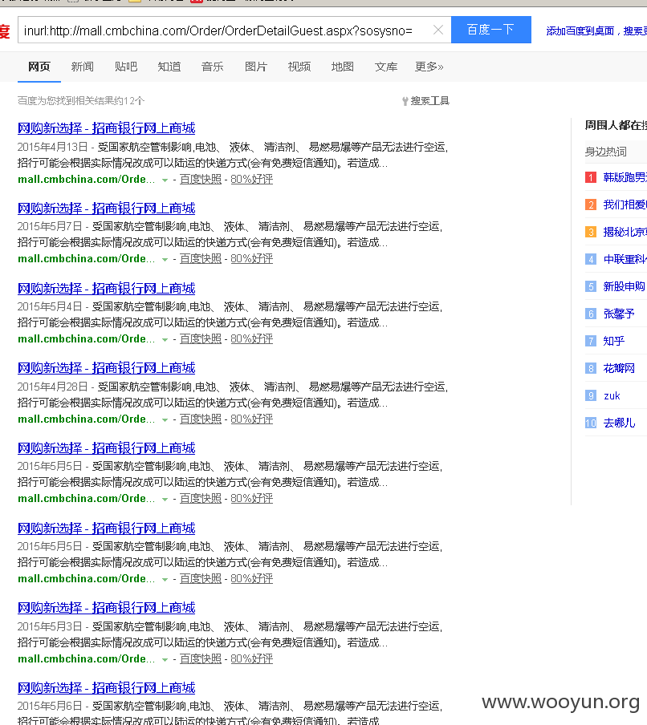Switch to the 图片 tab
This screenshot has height=725, width=647.
pyautogui.click(x=256, y=67)
